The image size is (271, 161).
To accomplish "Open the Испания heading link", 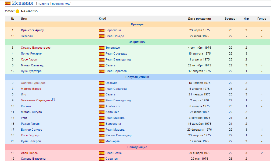I will click(23, 3).
